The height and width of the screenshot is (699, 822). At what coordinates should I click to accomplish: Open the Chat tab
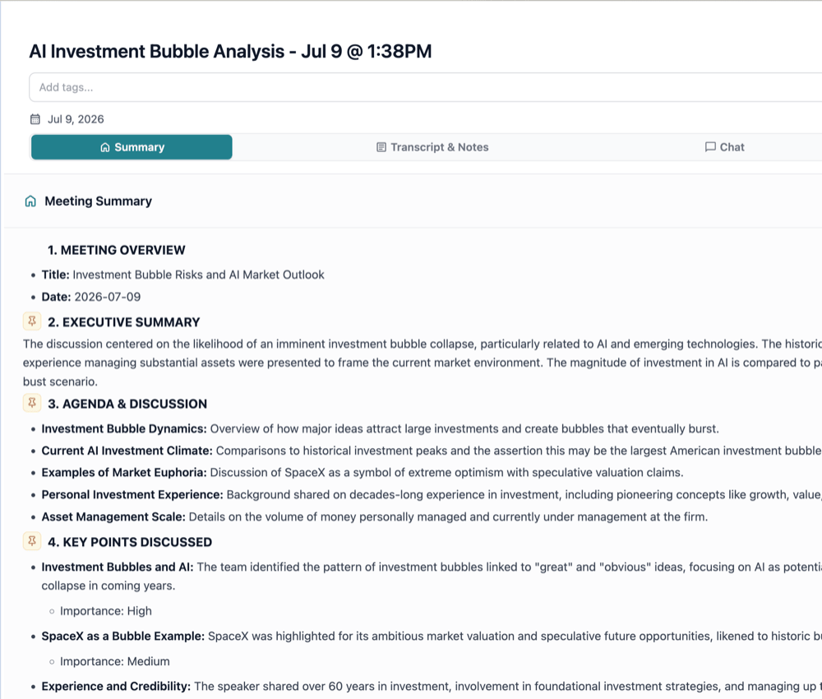coord(724,147)
